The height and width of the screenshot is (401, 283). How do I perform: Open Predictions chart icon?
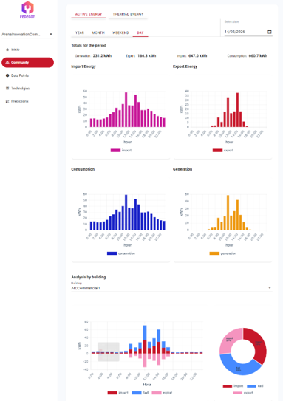point(7,101)
